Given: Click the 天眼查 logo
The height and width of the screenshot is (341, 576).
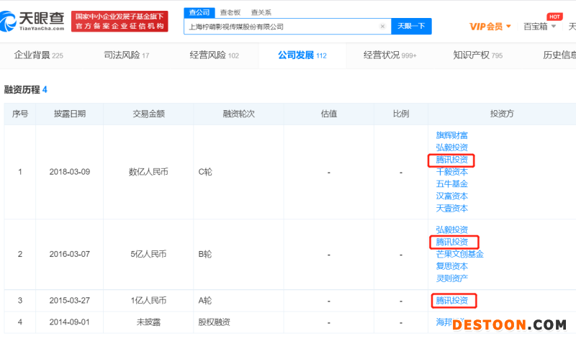Looking at the screenshot, I should pyautogui.click(x=36, y=20).
